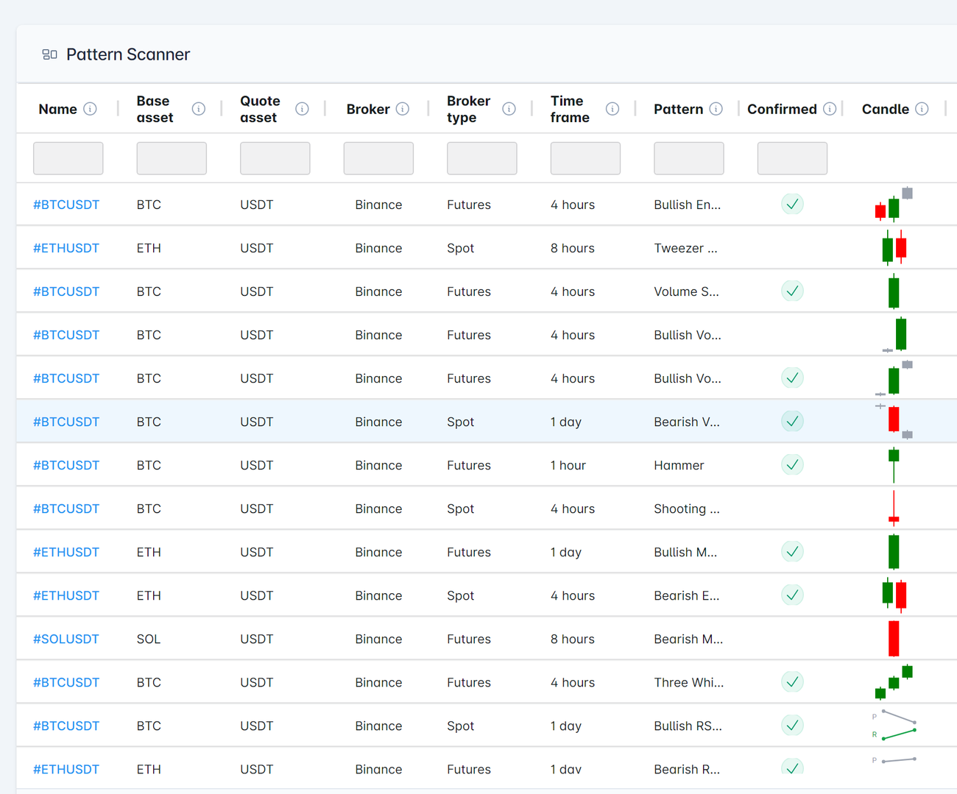Click the 'Volume S...' pattern cell
Screen dimensions: 957x794
[686, 291]
